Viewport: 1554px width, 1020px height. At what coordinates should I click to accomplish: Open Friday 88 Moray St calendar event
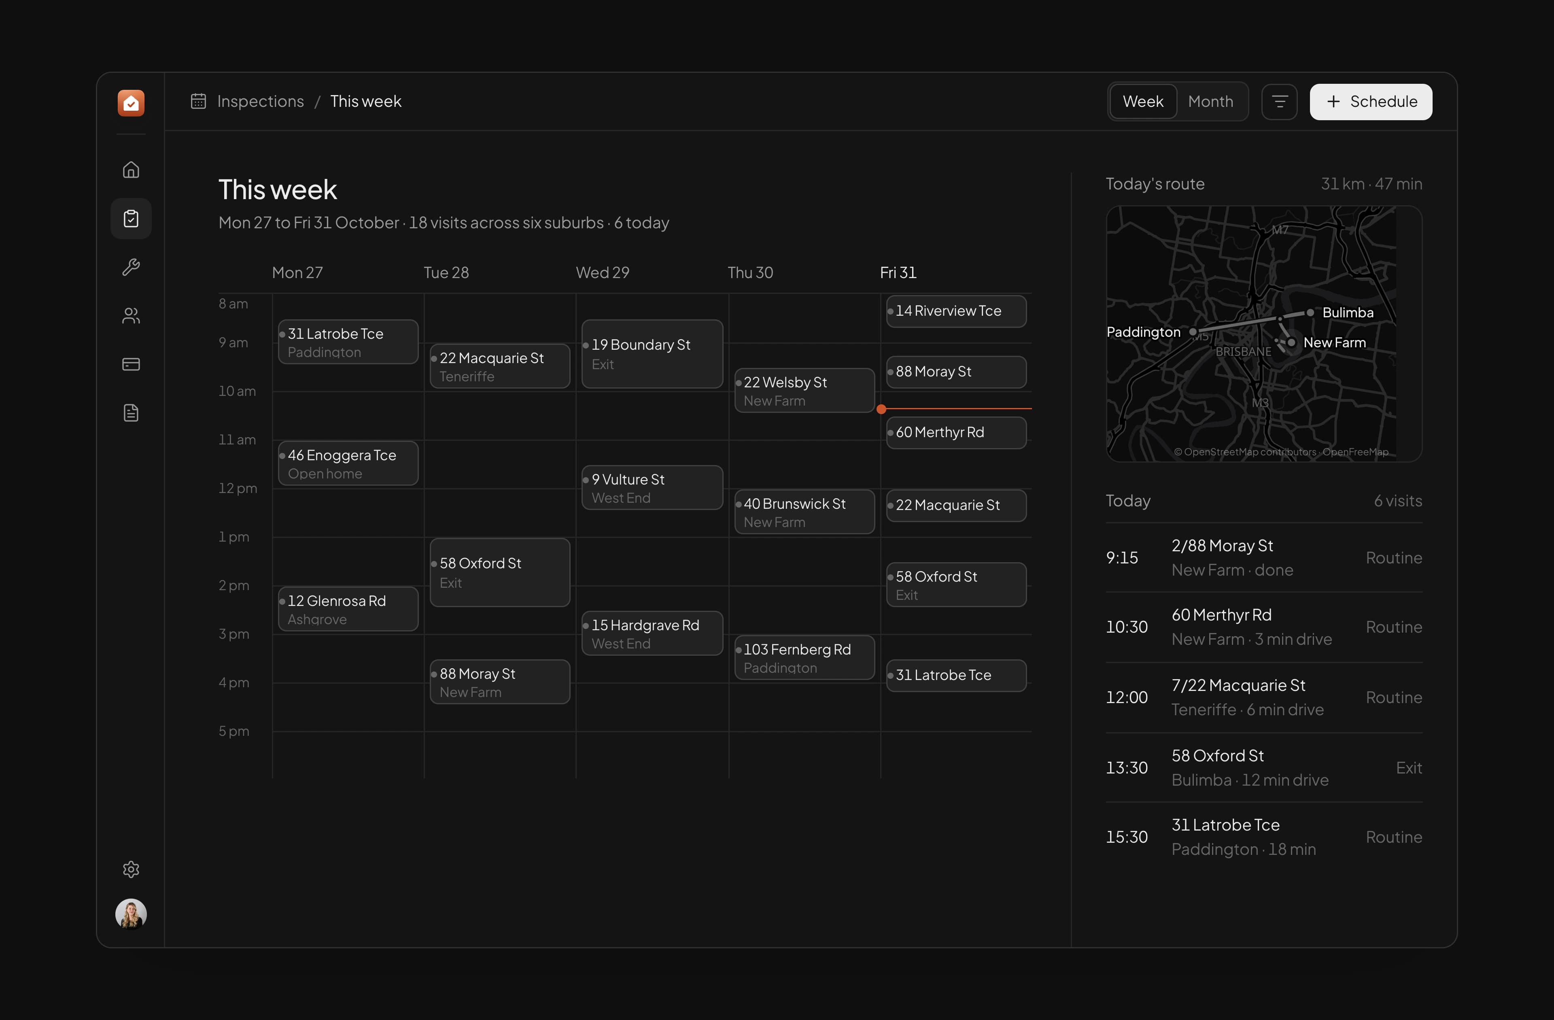[956, 372]
